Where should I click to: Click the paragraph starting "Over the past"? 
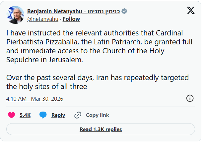coord(97,82)
